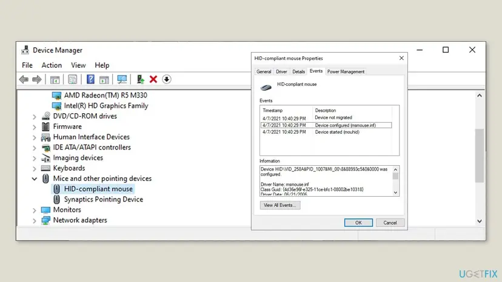The width and height of the screenshot is (502, 282).
Task: Click the Monitors category icon
Action: tap(46, 210)
